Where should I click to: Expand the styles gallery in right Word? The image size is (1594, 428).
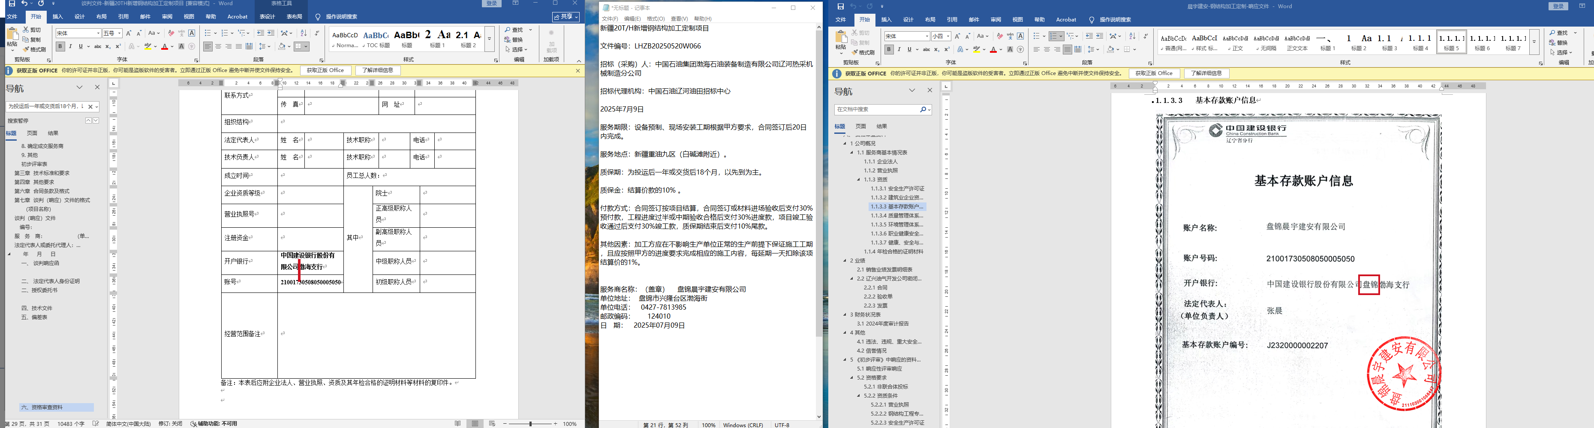coord(1534,42)
